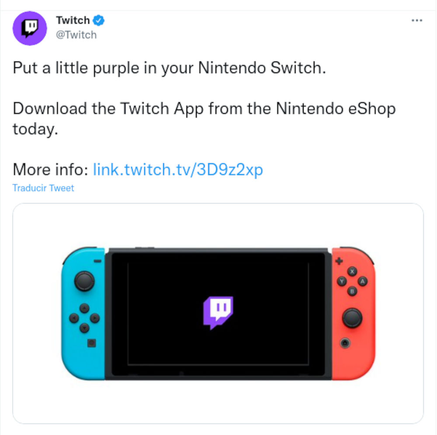This screenshot has width=437, height=435.
Task: Open the link.twitch.tv/3D9z2xp link
Action: tap(178, 169)
